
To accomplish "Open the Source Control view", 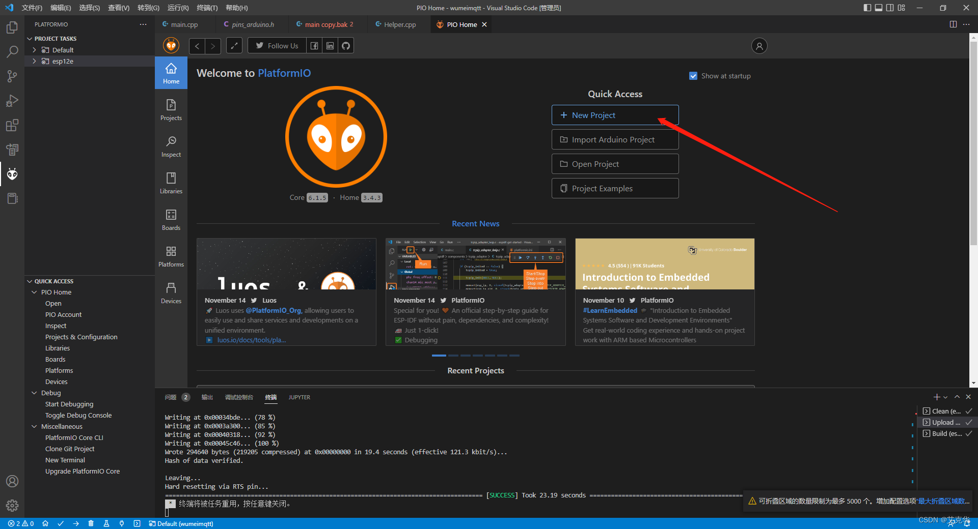I will 12,76.
